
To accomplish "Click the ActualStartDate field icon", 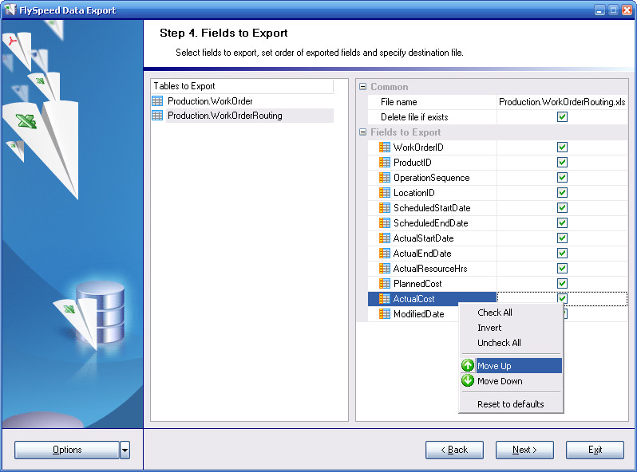I will click(384, 238).
